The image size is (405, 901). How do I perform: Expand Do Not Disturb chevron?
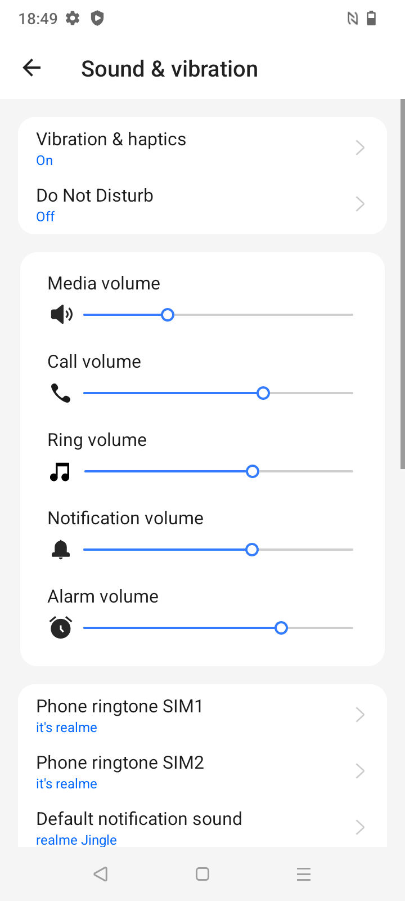361,204
